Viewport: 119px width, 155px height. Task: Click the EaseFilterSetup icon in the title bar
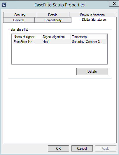[x=4, y=5]
